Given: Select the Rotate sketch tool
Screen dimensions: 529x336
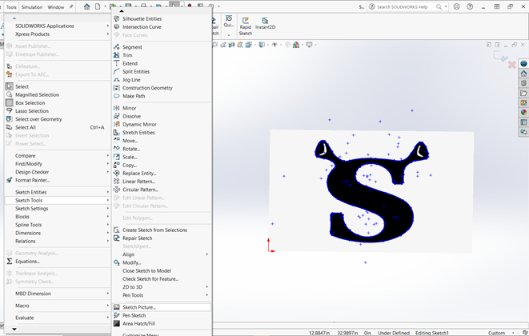Looking at the screenshot, I should click(162, 149).
